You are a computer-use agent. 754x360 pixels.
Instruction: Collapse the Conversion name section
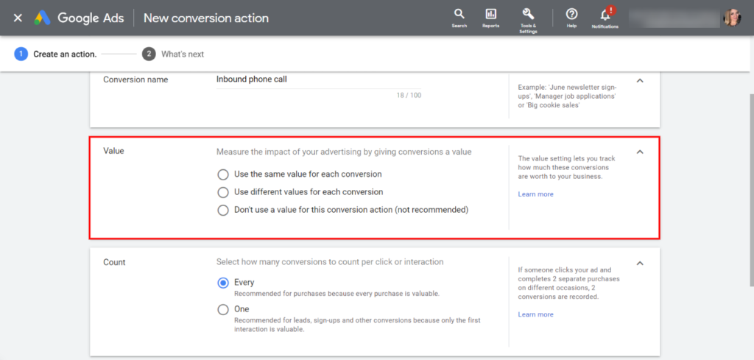coord(639,80)
